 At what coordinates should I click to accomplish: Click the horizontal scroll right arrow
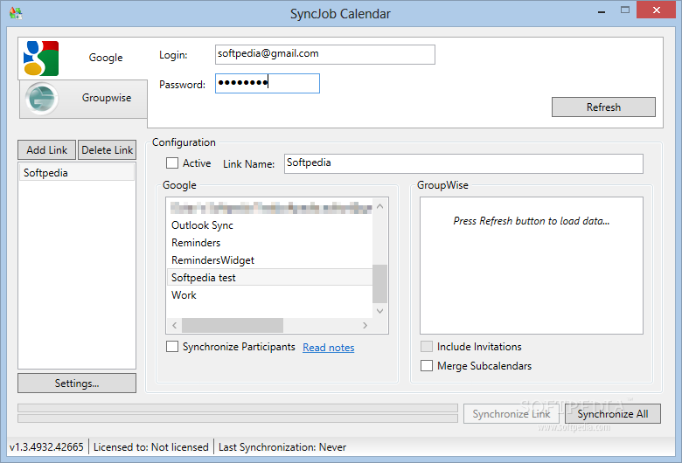pyautogui.click(x=365, y=325)
